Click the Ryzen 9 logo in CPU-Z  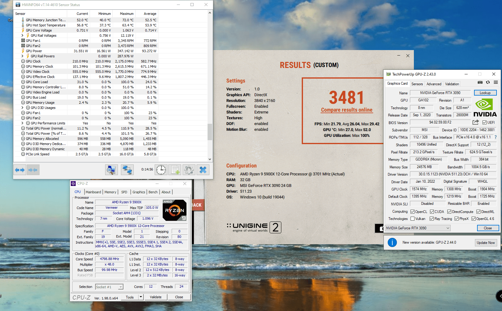pos(174,210)
